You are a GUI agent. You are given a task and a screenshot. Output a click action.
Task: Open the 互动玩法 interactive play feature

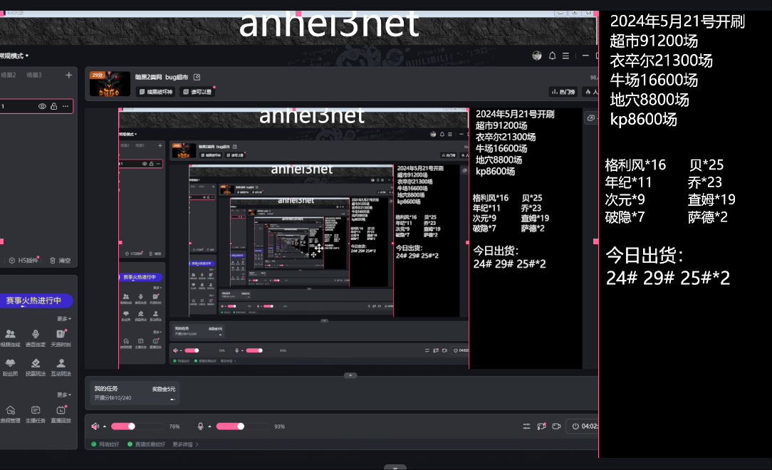61,367
